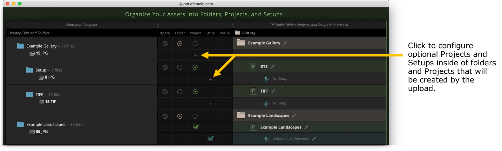Choose Project radio for TIFF row
This screenshot has height=151, width=502.
coord(195,92)
